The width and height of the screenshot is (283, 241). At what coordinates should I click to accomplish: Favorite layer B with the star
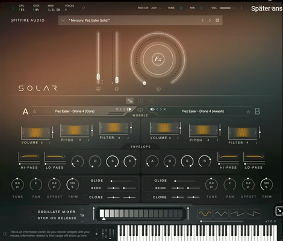click(249, 112)
